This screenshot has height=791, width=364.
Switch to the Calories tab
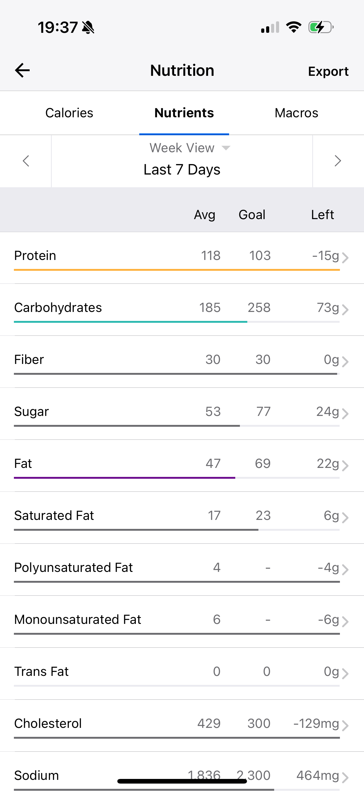pos(69,113)
